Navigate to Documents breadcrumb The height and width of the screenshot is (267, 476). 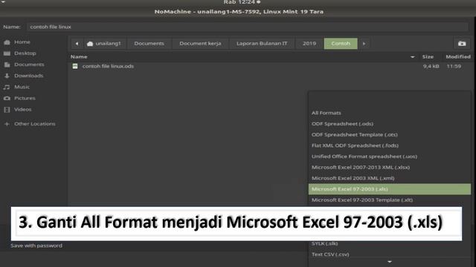tap(149, 44)
